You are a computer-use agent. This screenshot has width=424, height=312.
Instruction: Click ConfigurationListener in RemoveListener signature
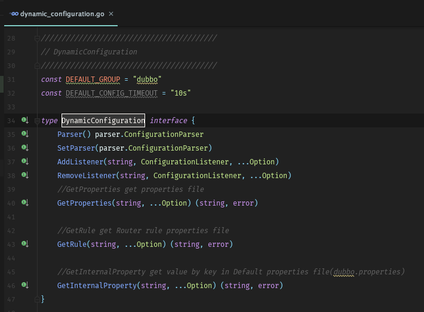(198, 176)
